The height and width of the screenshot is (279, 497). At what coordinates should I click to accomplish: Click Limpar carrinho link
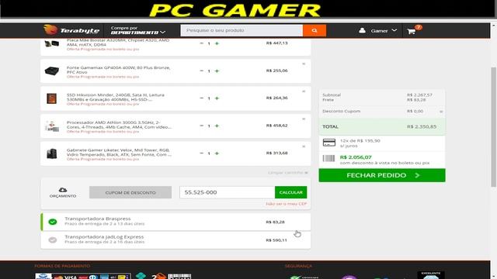288,173
